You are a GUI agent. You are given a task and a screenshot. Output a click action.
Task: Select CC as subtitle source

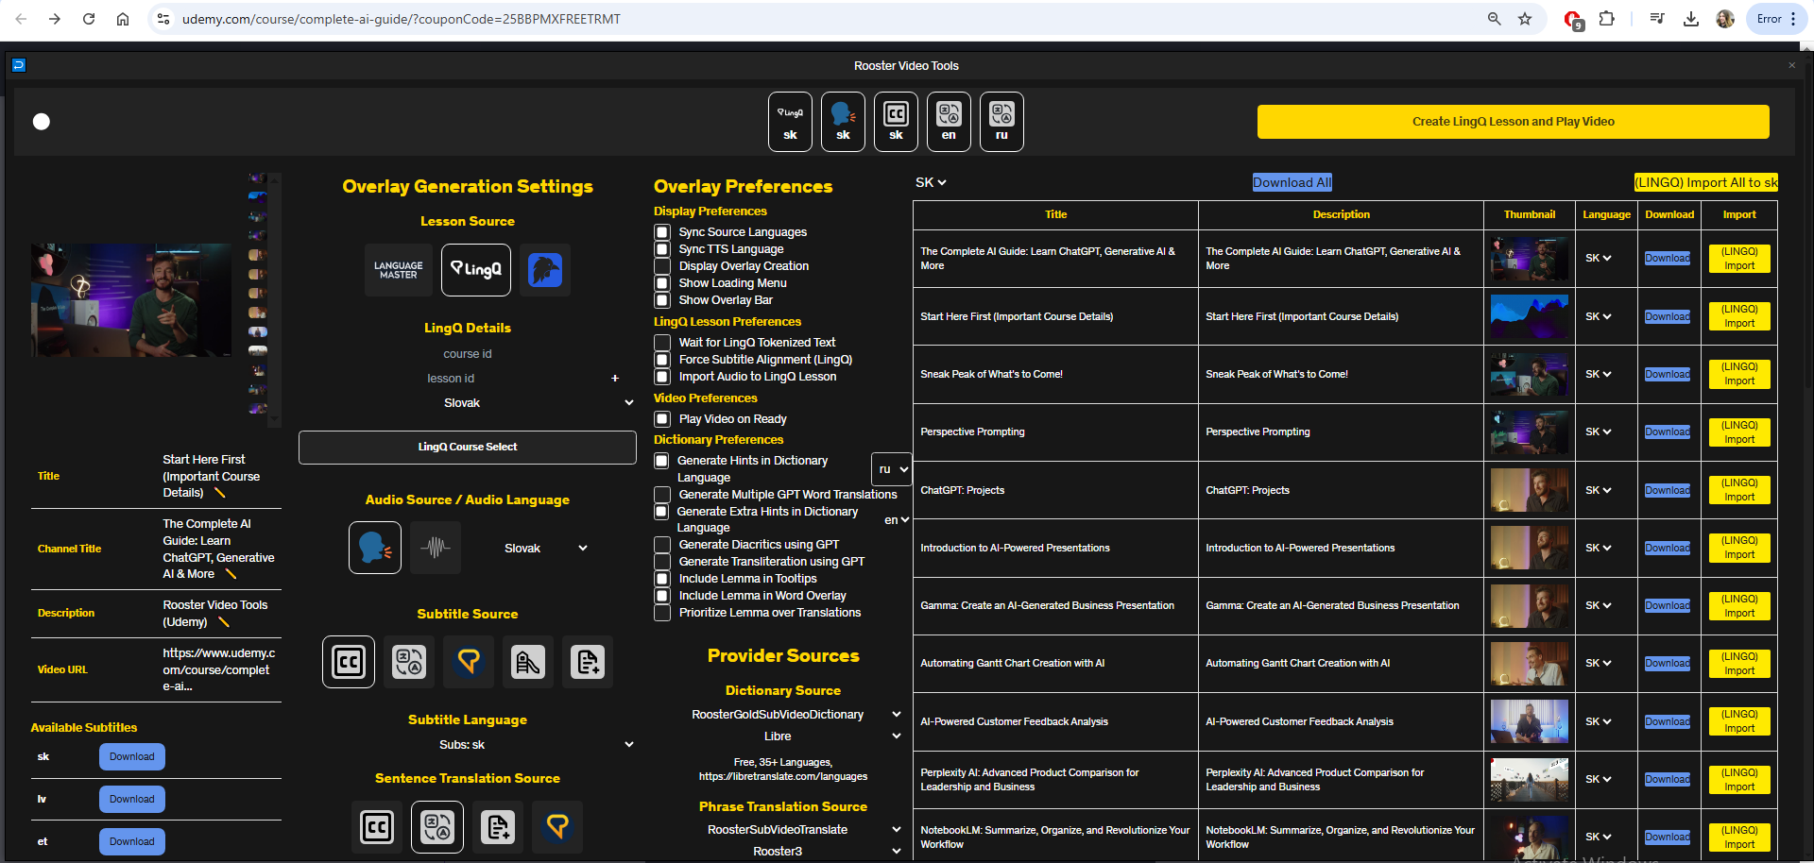[x=349, y=662]
